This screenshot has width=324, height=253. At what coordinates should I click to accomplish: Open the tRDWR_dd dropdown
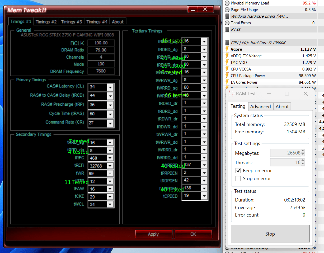point(204,126)
